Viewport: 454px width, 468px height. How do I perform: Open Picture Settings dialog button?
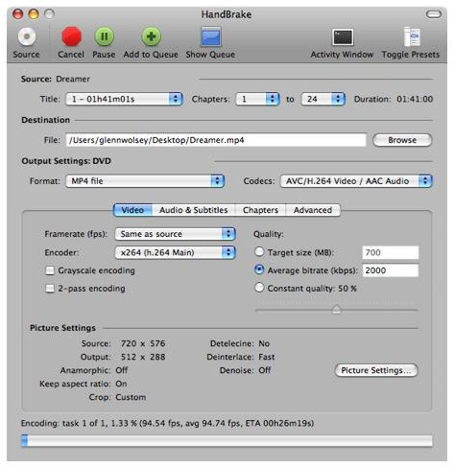point(376,370)
